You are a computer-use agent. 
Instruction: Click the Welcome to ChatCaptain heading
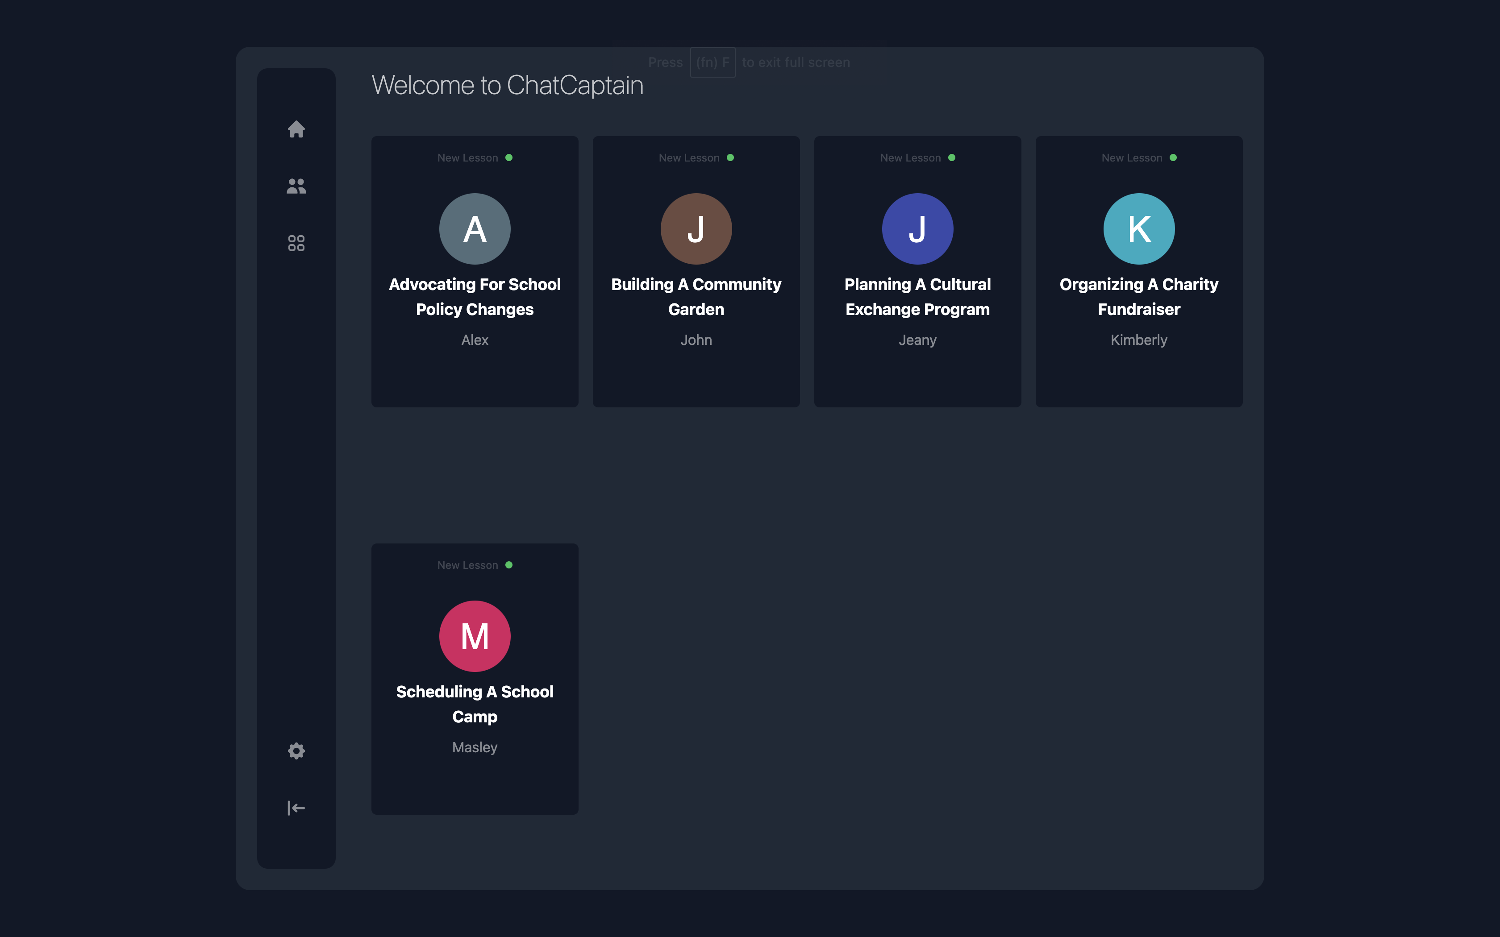coord(507,86)
